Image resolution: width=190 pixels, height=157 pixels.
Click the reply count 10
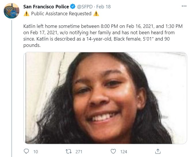click(35, 151)
